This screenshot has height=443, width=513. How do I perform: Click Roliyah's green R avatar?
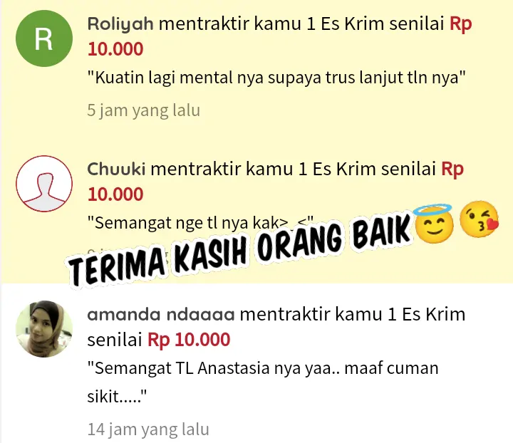pyautogui.click(x=44, y=38)
